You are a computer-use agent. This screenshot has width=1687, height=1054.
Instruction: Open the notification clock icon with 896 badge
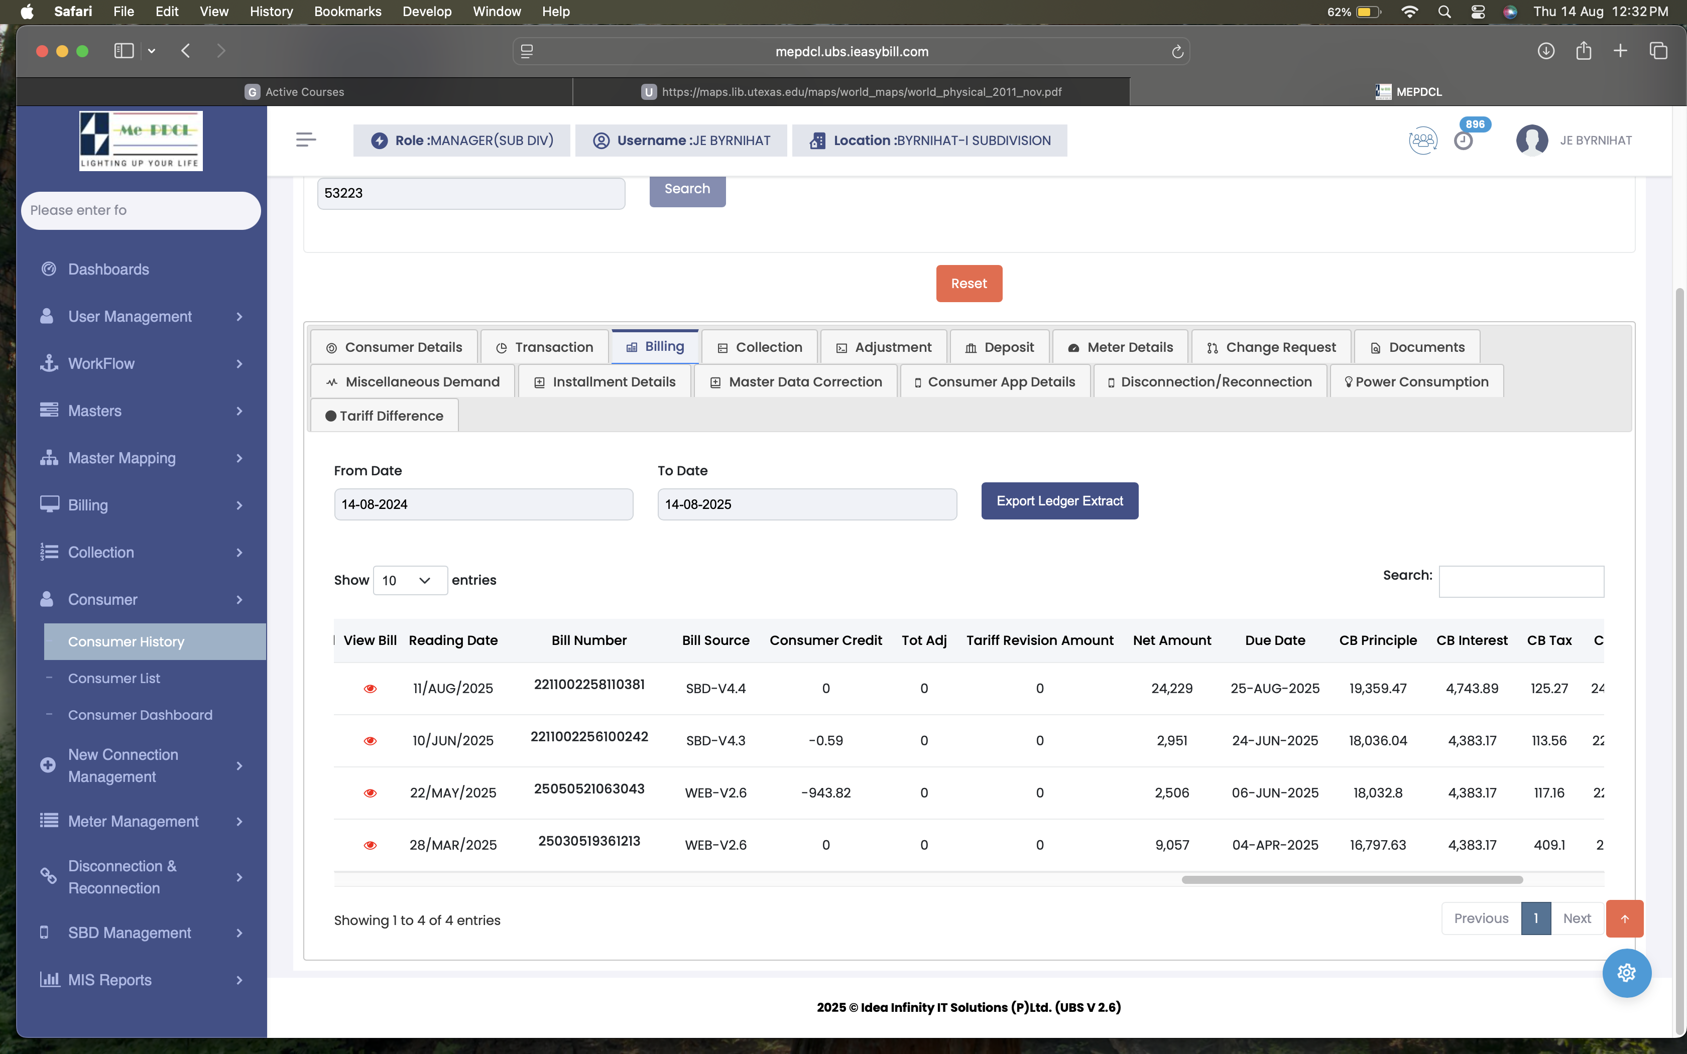1463,141
